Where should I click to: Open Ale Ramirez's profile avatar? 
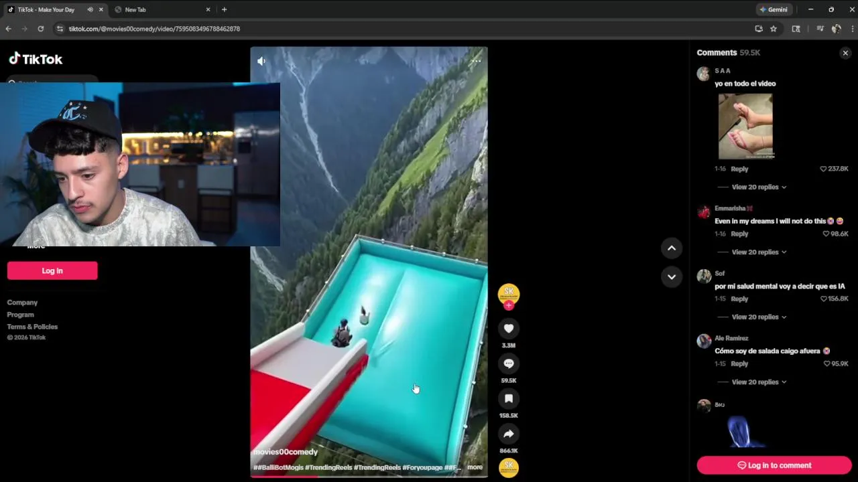coord(703,341)
